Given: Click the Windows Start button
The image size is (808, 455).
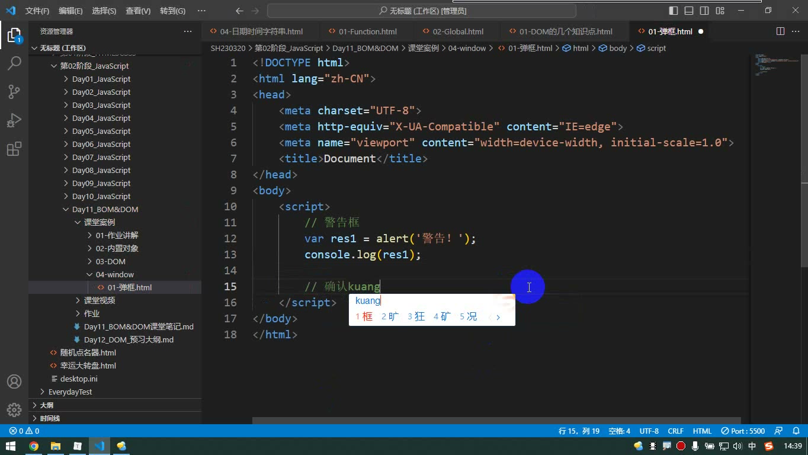Looking at the screenshot, I should (11, 446).
